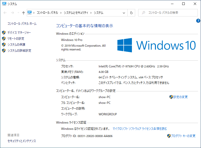Click the システム window title icon
Image resolution: width=201 pixels, height=148 pixels.
tap(4, 4)
